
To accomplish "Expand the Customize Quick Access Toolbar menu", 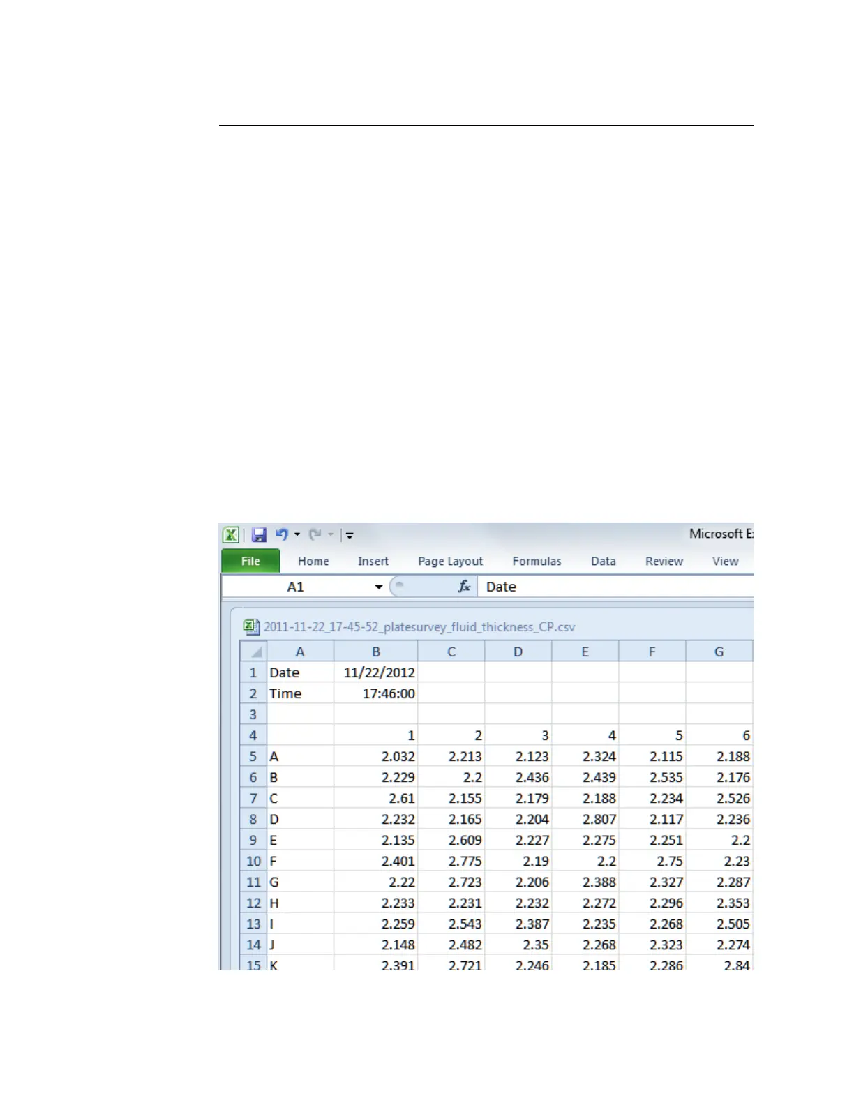I will [x=350, y=536].
